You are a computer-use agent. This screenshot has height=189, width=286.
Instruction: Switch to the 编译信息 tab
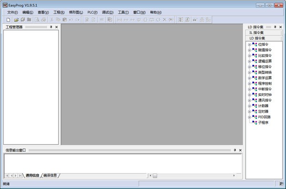coord(50,176)
